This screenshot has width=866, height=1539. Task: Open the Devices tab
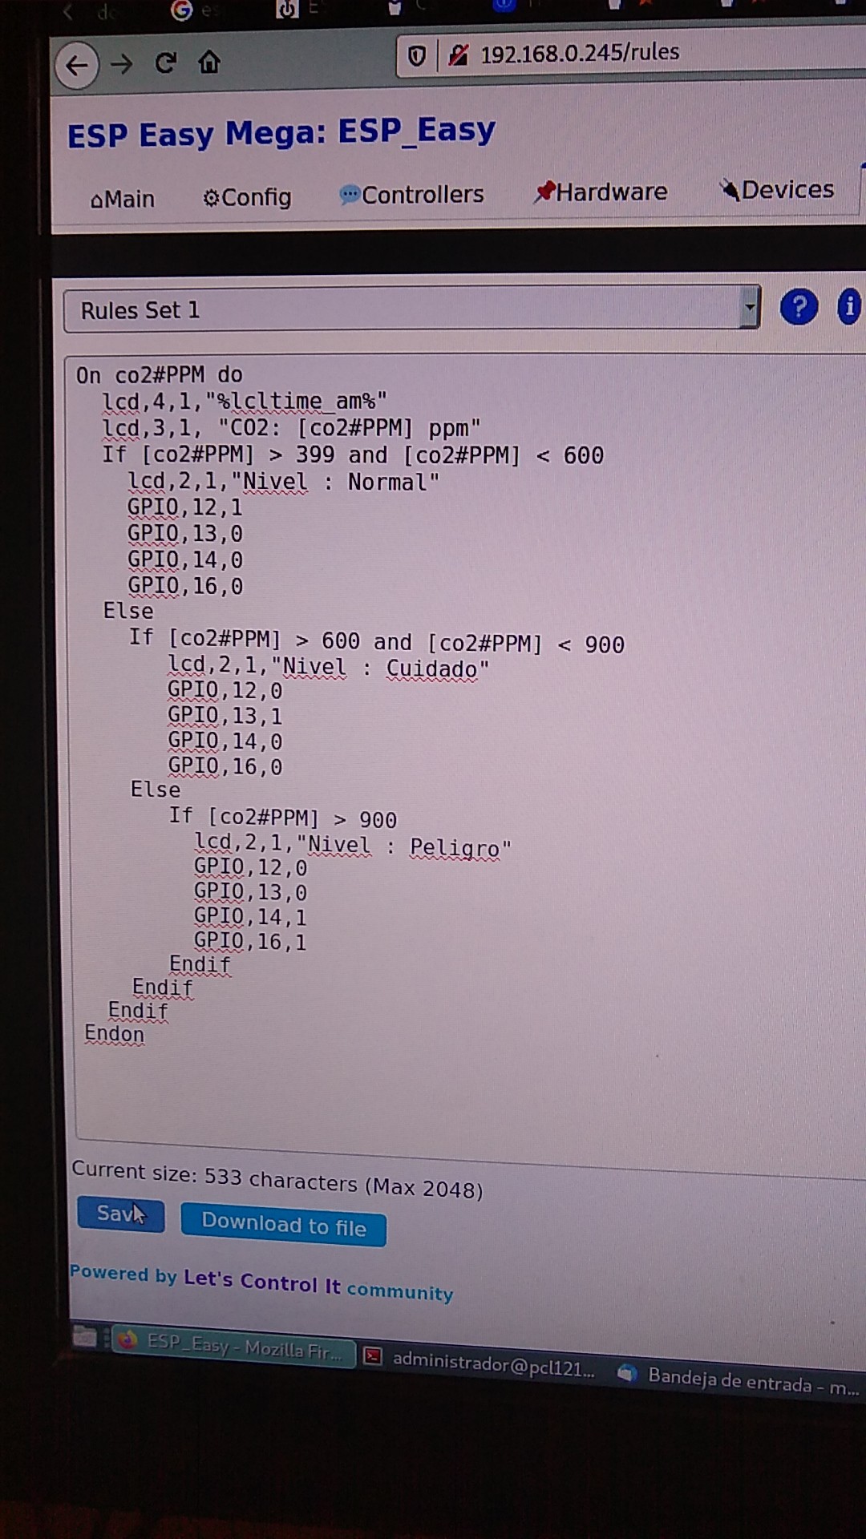pos(776,189)
